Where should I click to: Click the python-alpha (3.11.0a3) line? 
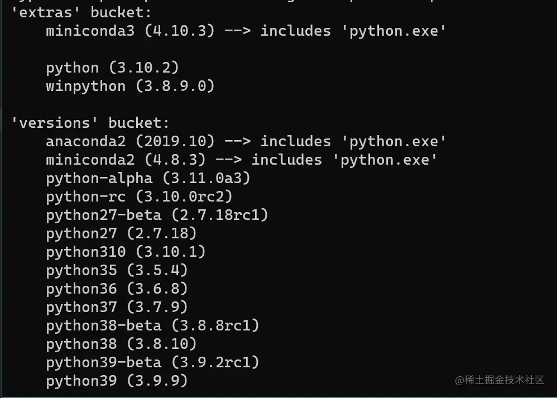[x=148, y=178]
